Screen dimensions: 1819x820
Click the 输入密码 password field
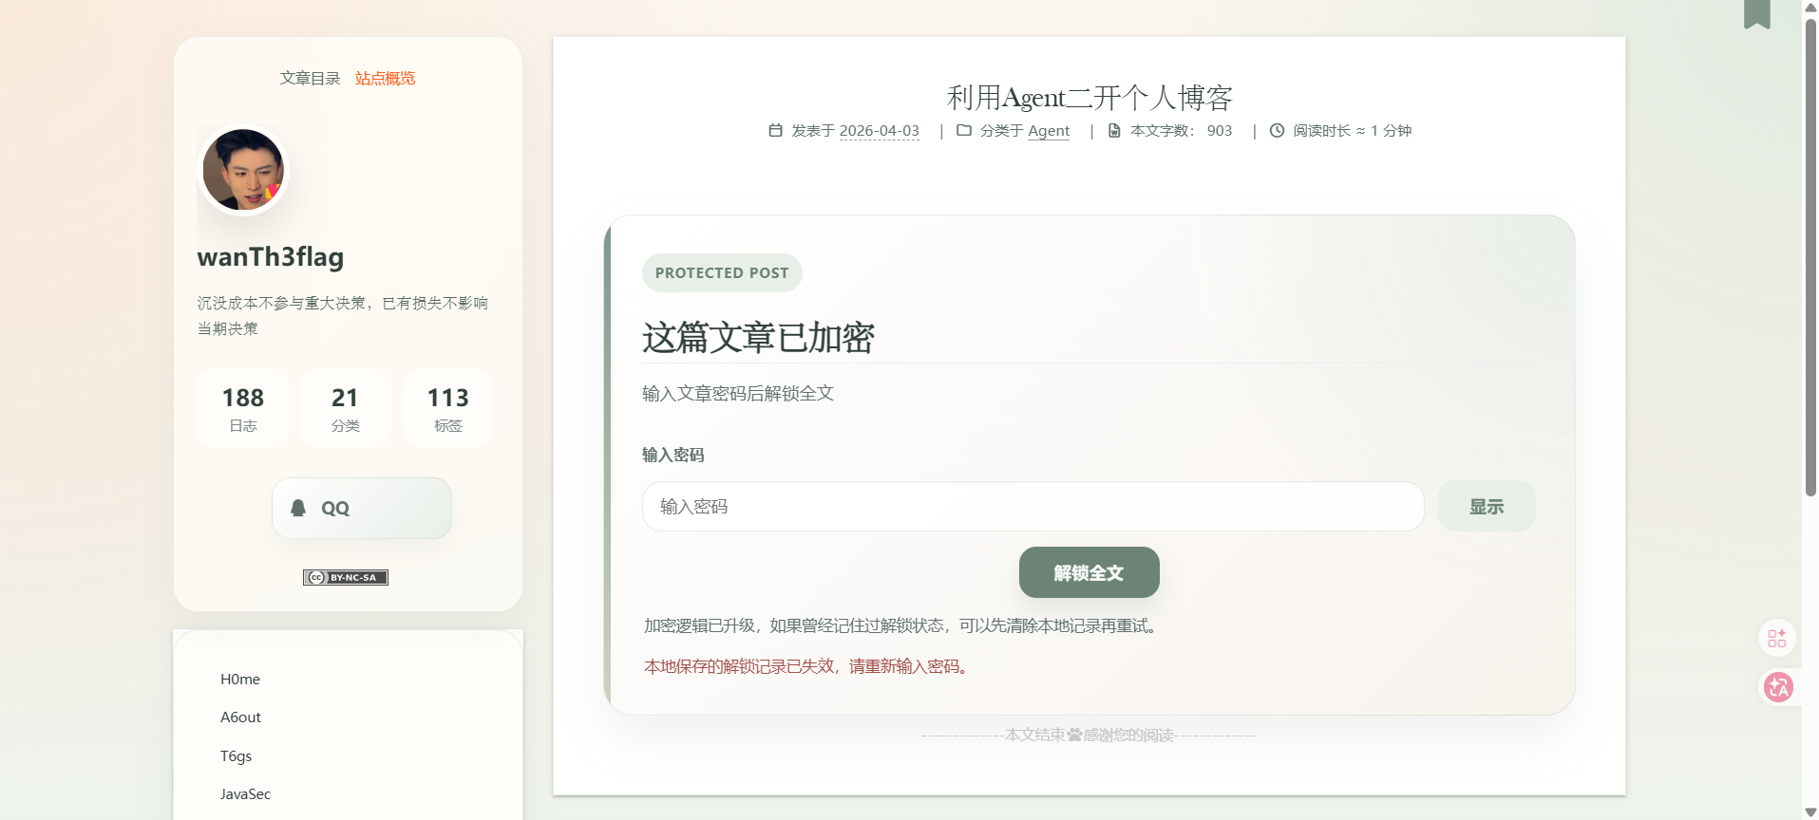(x=1032, y=507)
